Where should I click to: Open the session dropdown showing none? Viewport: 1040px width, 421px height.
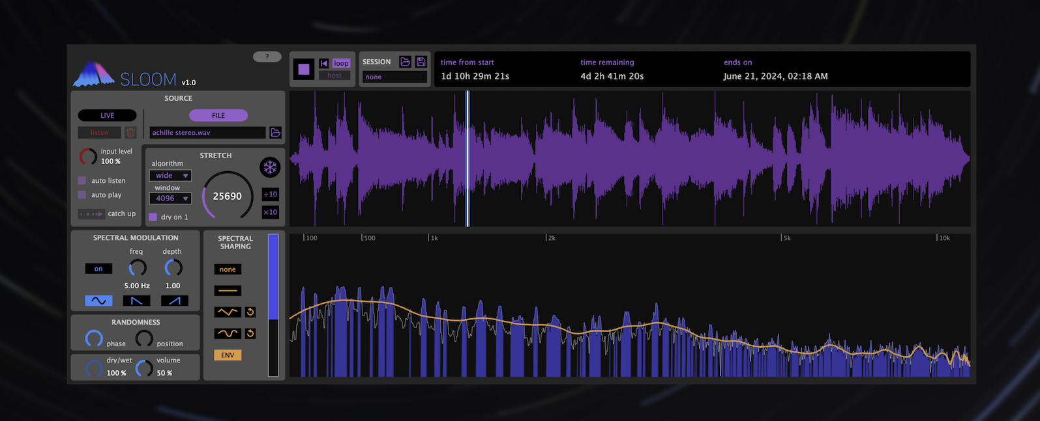394,77
